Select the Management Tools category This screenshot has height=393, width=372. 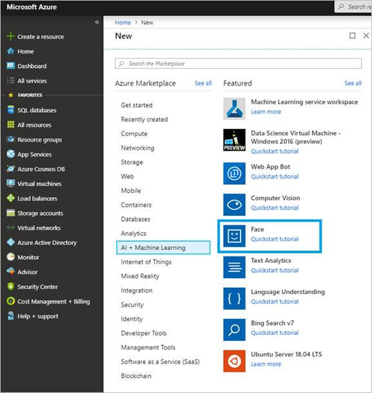pyautogui.click(x=148, y=347)
